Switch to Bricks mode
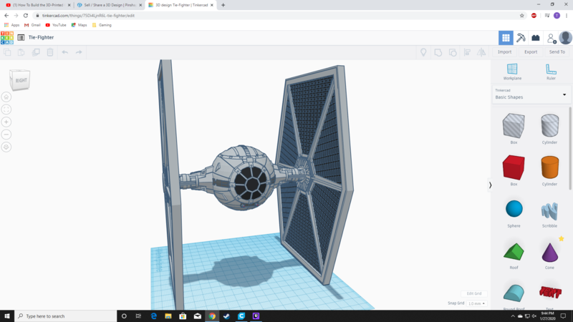573x322 pixels. point(536,38)
